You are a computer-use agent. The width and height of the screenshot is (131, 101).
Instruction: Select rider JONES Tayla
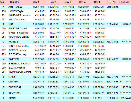coord(16,11)
